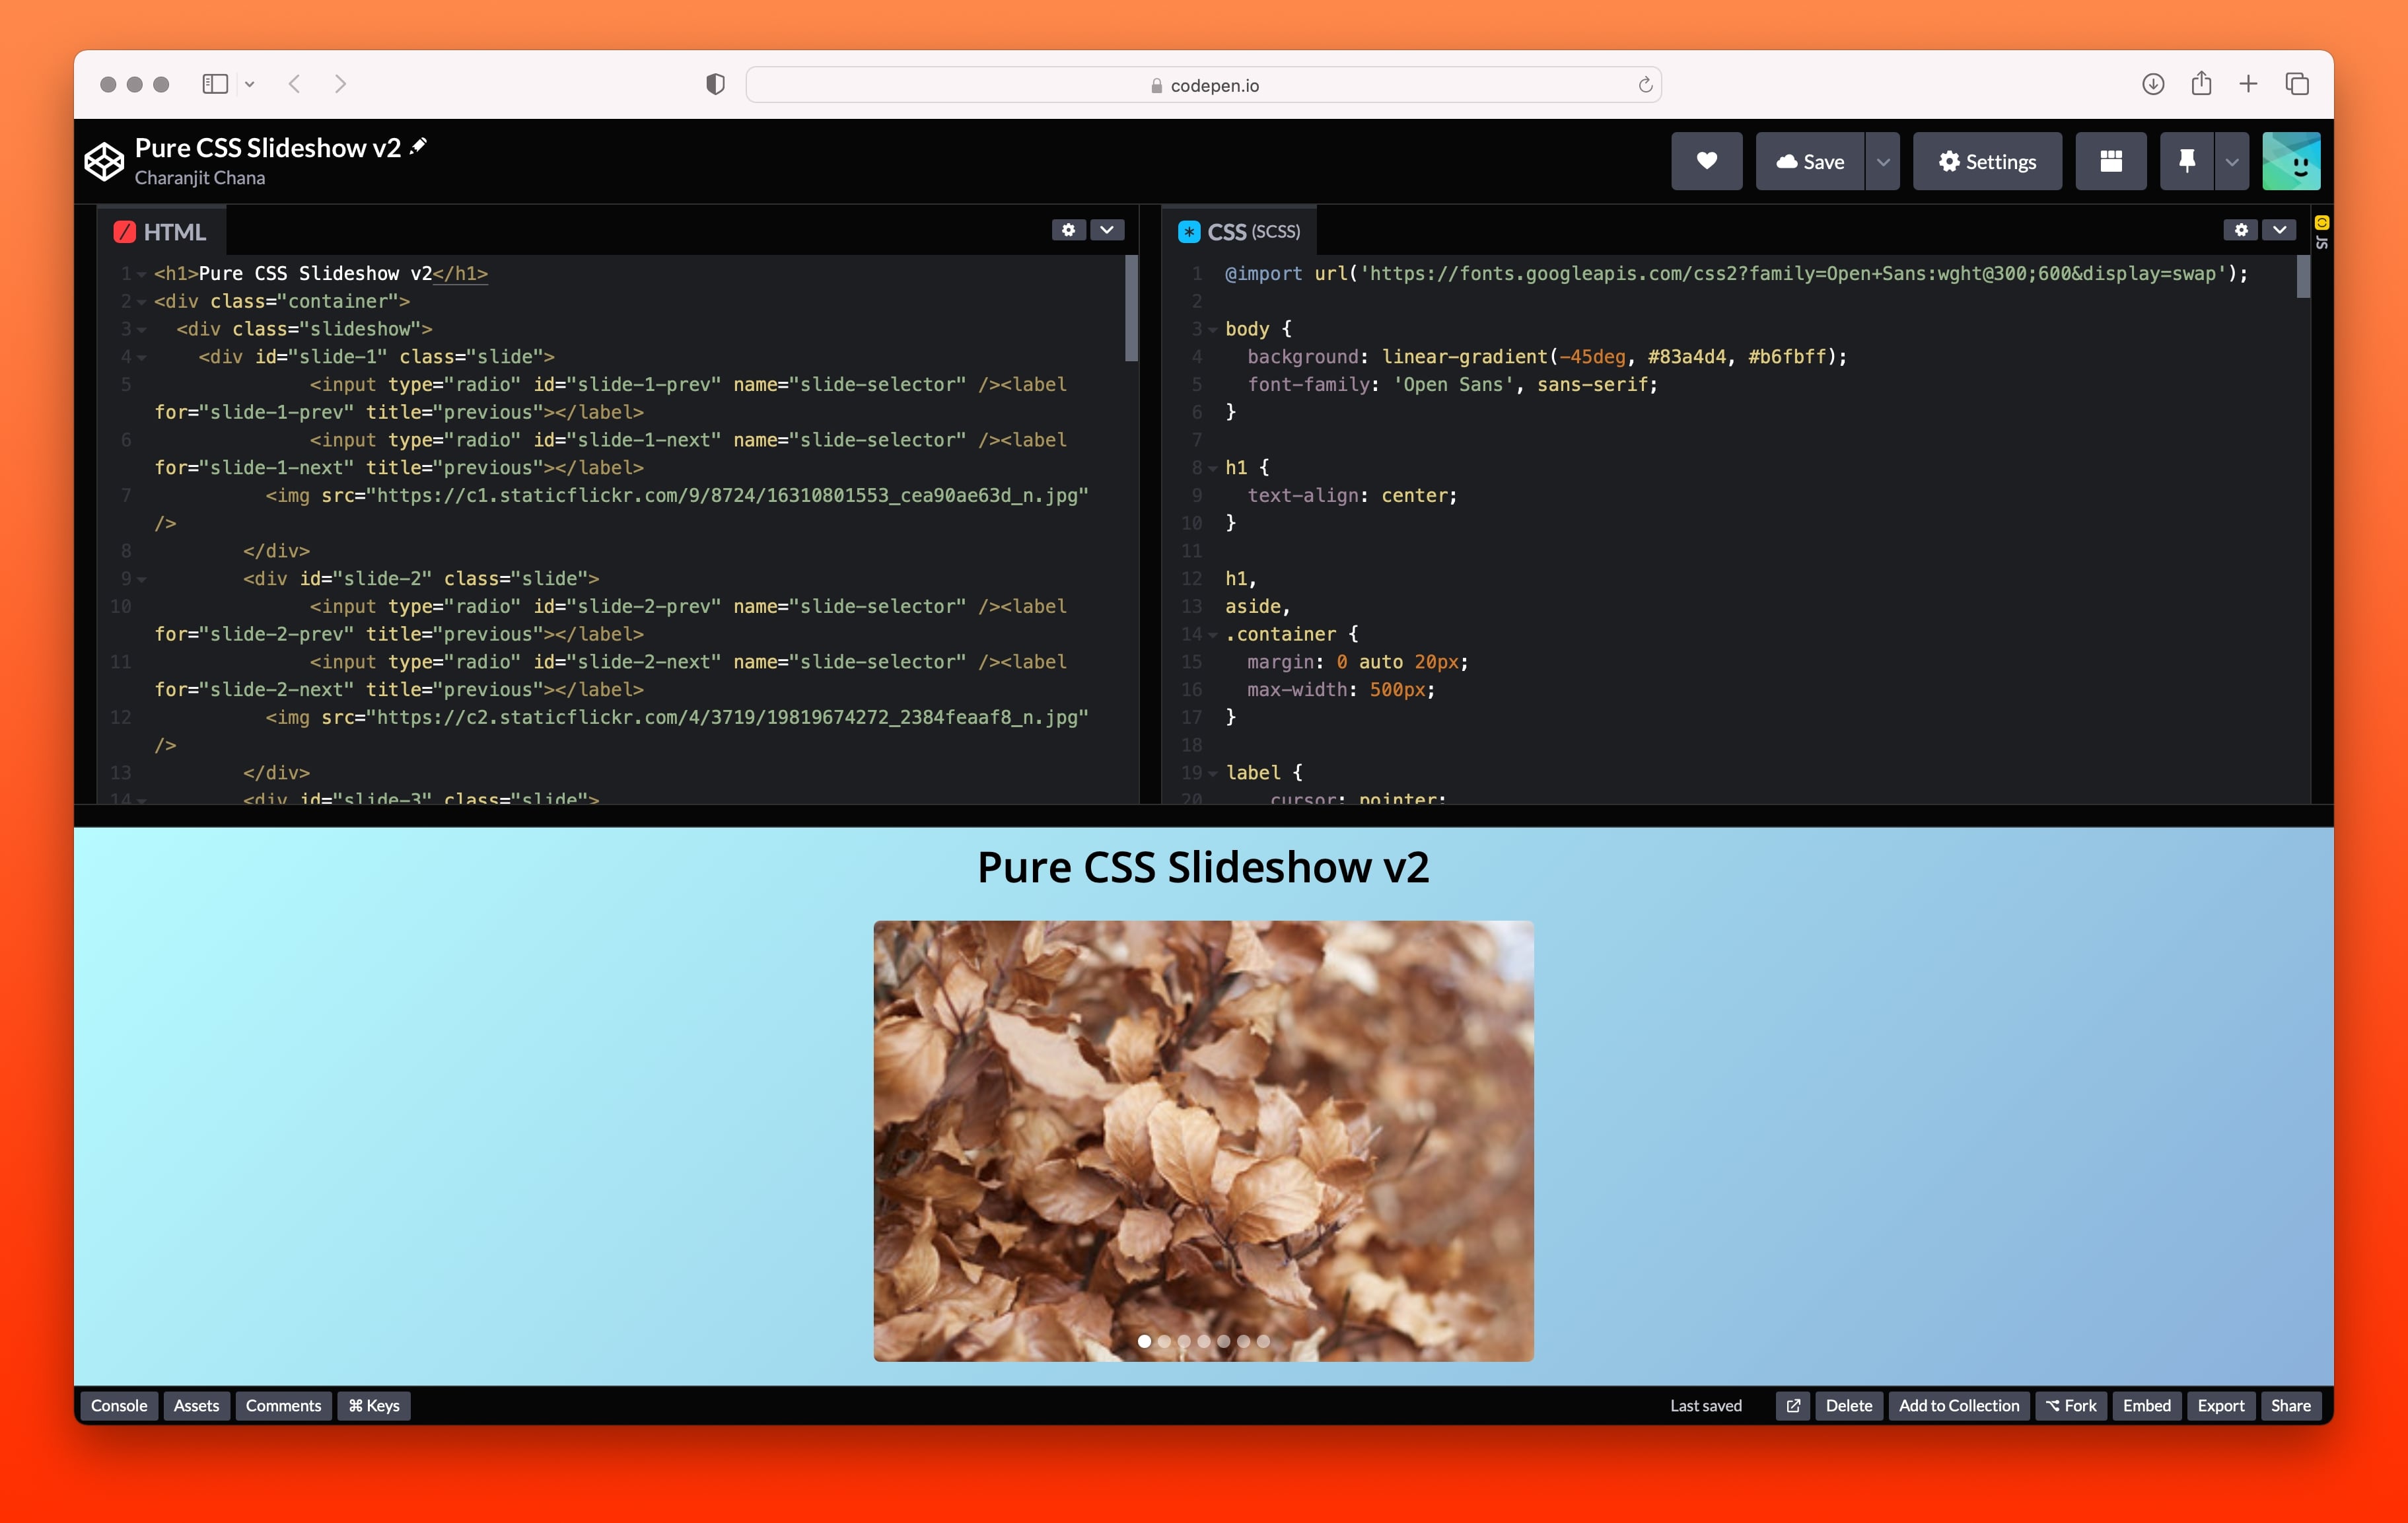
Task: Open the pin button's dropdown chevron
Action: [x=2231, y=161]
